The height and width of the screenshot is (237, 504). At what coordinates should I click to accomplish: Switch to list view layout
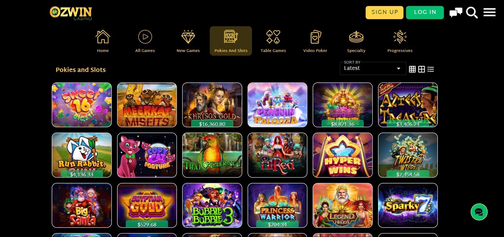point(431,69)
